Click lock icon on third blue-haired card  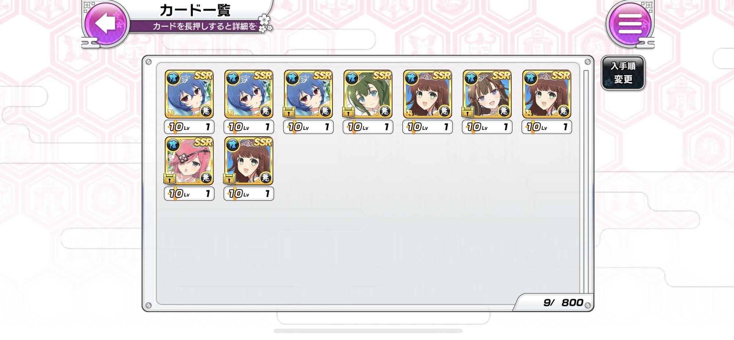click(289, 111)
